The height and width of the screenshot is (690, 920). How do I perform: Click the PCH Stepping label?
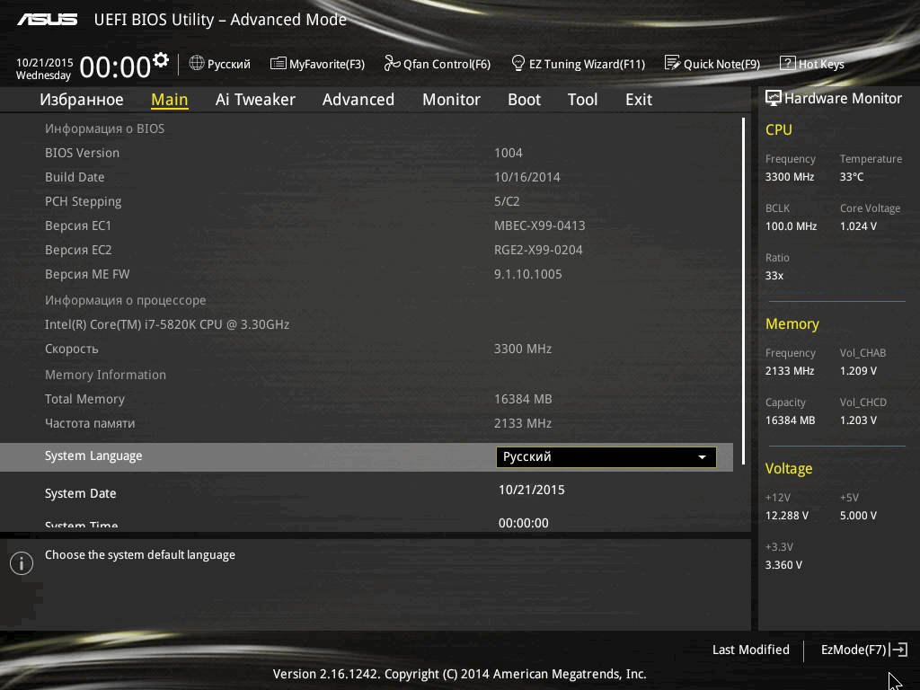tap(84, 202)
